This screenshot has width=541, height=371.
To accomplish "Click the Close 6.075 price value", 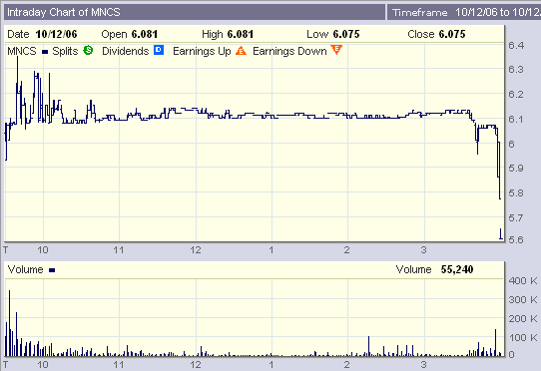I will [452, 34].
